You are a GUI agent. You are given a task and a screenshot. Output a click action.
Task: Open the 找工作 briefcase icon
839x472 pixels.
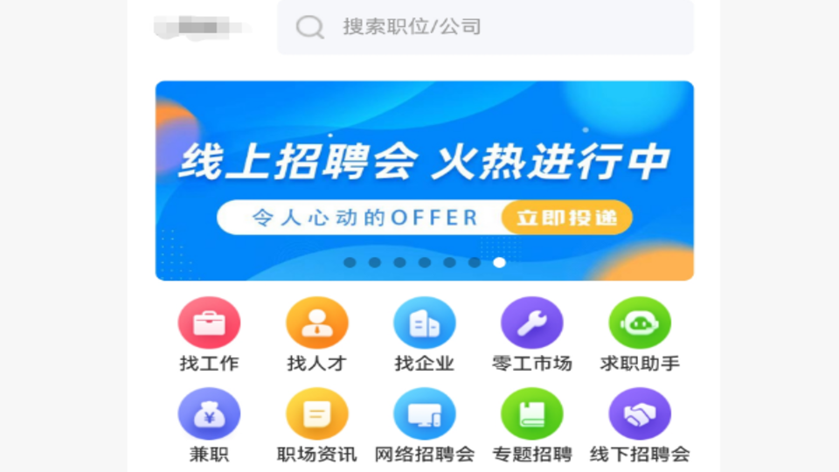coord(209,323)
